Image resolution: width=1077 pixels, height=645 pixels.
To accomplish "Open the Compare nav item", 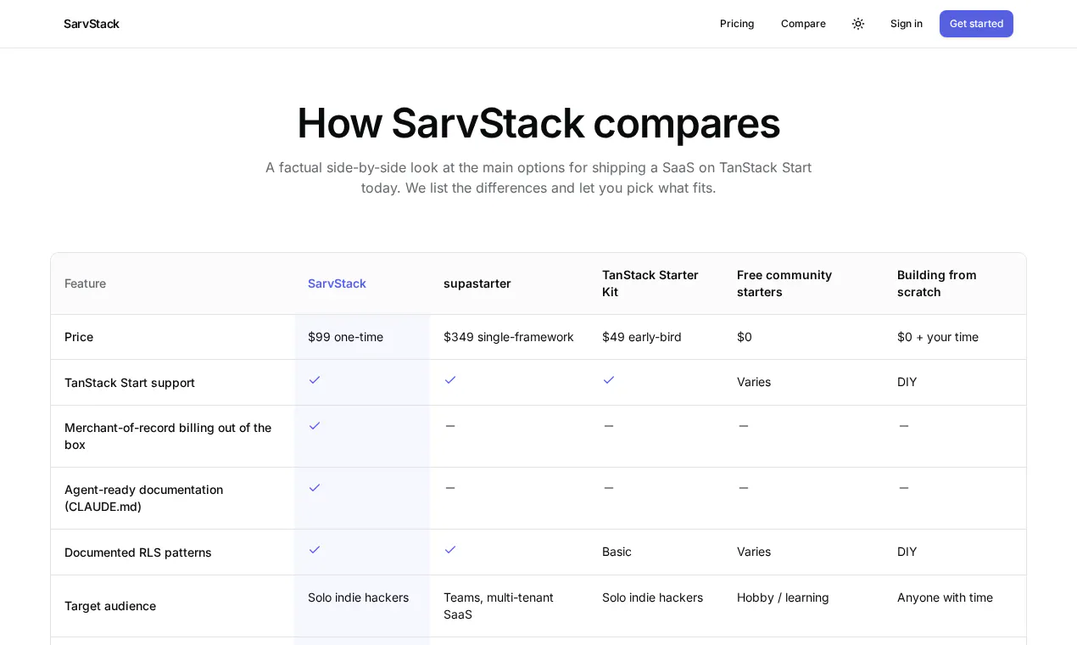I will (803, 24).
